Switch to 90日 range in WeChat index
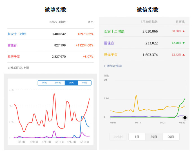Viewport: 194px width, 155px height. pyautogui.click(x=171, y=137)
